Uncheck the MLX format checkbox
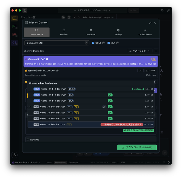The image size is (182, 178). click(x=109, y=43)
